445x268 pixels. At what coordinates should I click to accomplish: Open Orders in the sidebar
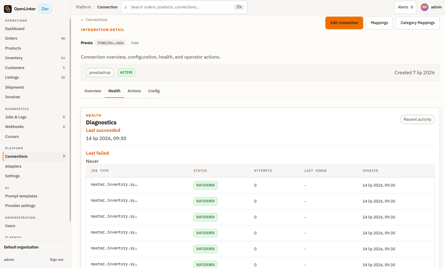pyautogui.click(x=35, y=38)
